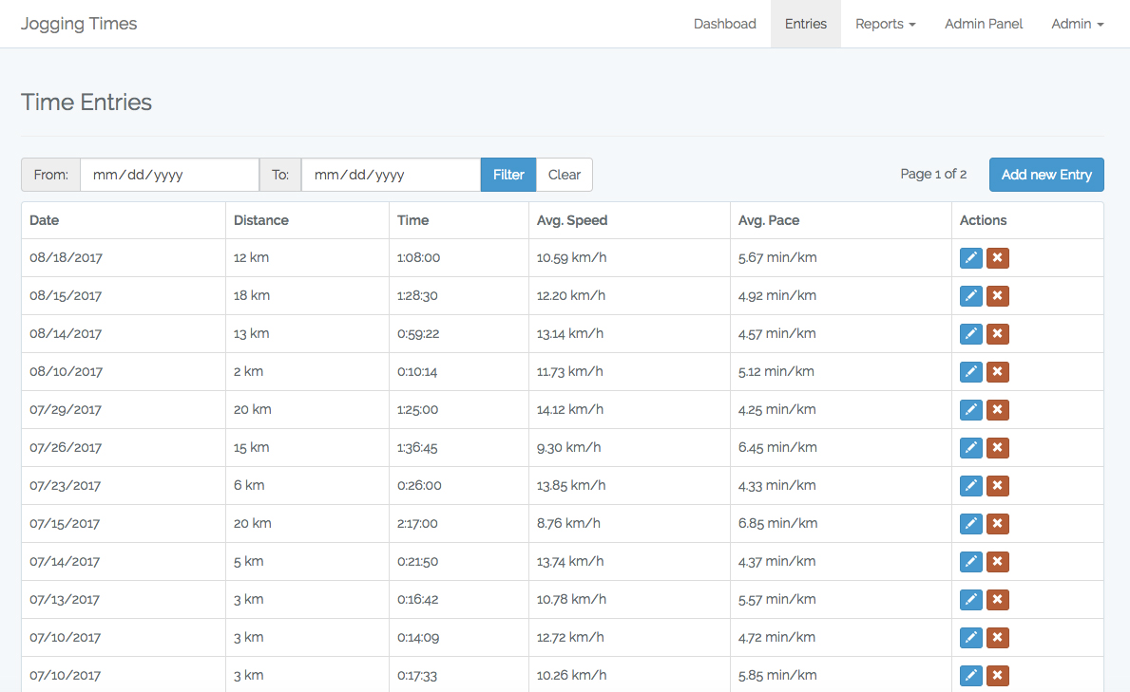Delete the 08/14/2017 entry
The height and width of the screenshot is (692, 1130).
click(x=997, y=333)
